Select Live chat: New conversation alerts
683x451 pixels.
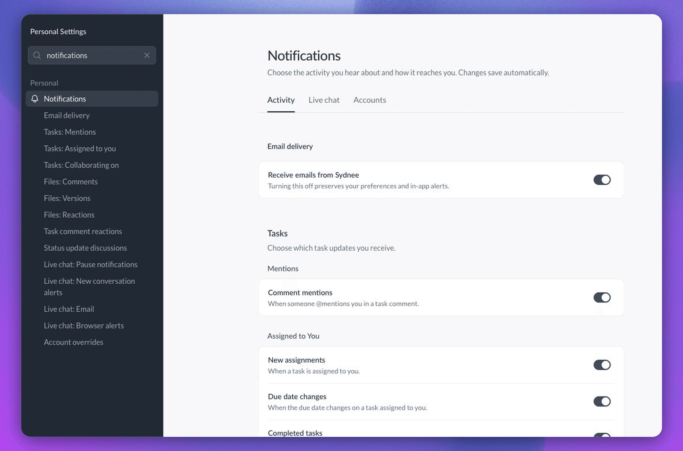pyautogui.click(x=89, y=287)
